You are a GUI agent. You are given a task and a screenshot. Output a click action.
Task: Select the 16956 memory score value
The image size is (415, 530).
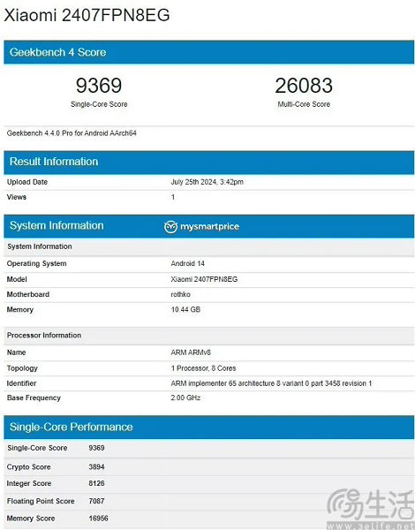tap(98, 519)
